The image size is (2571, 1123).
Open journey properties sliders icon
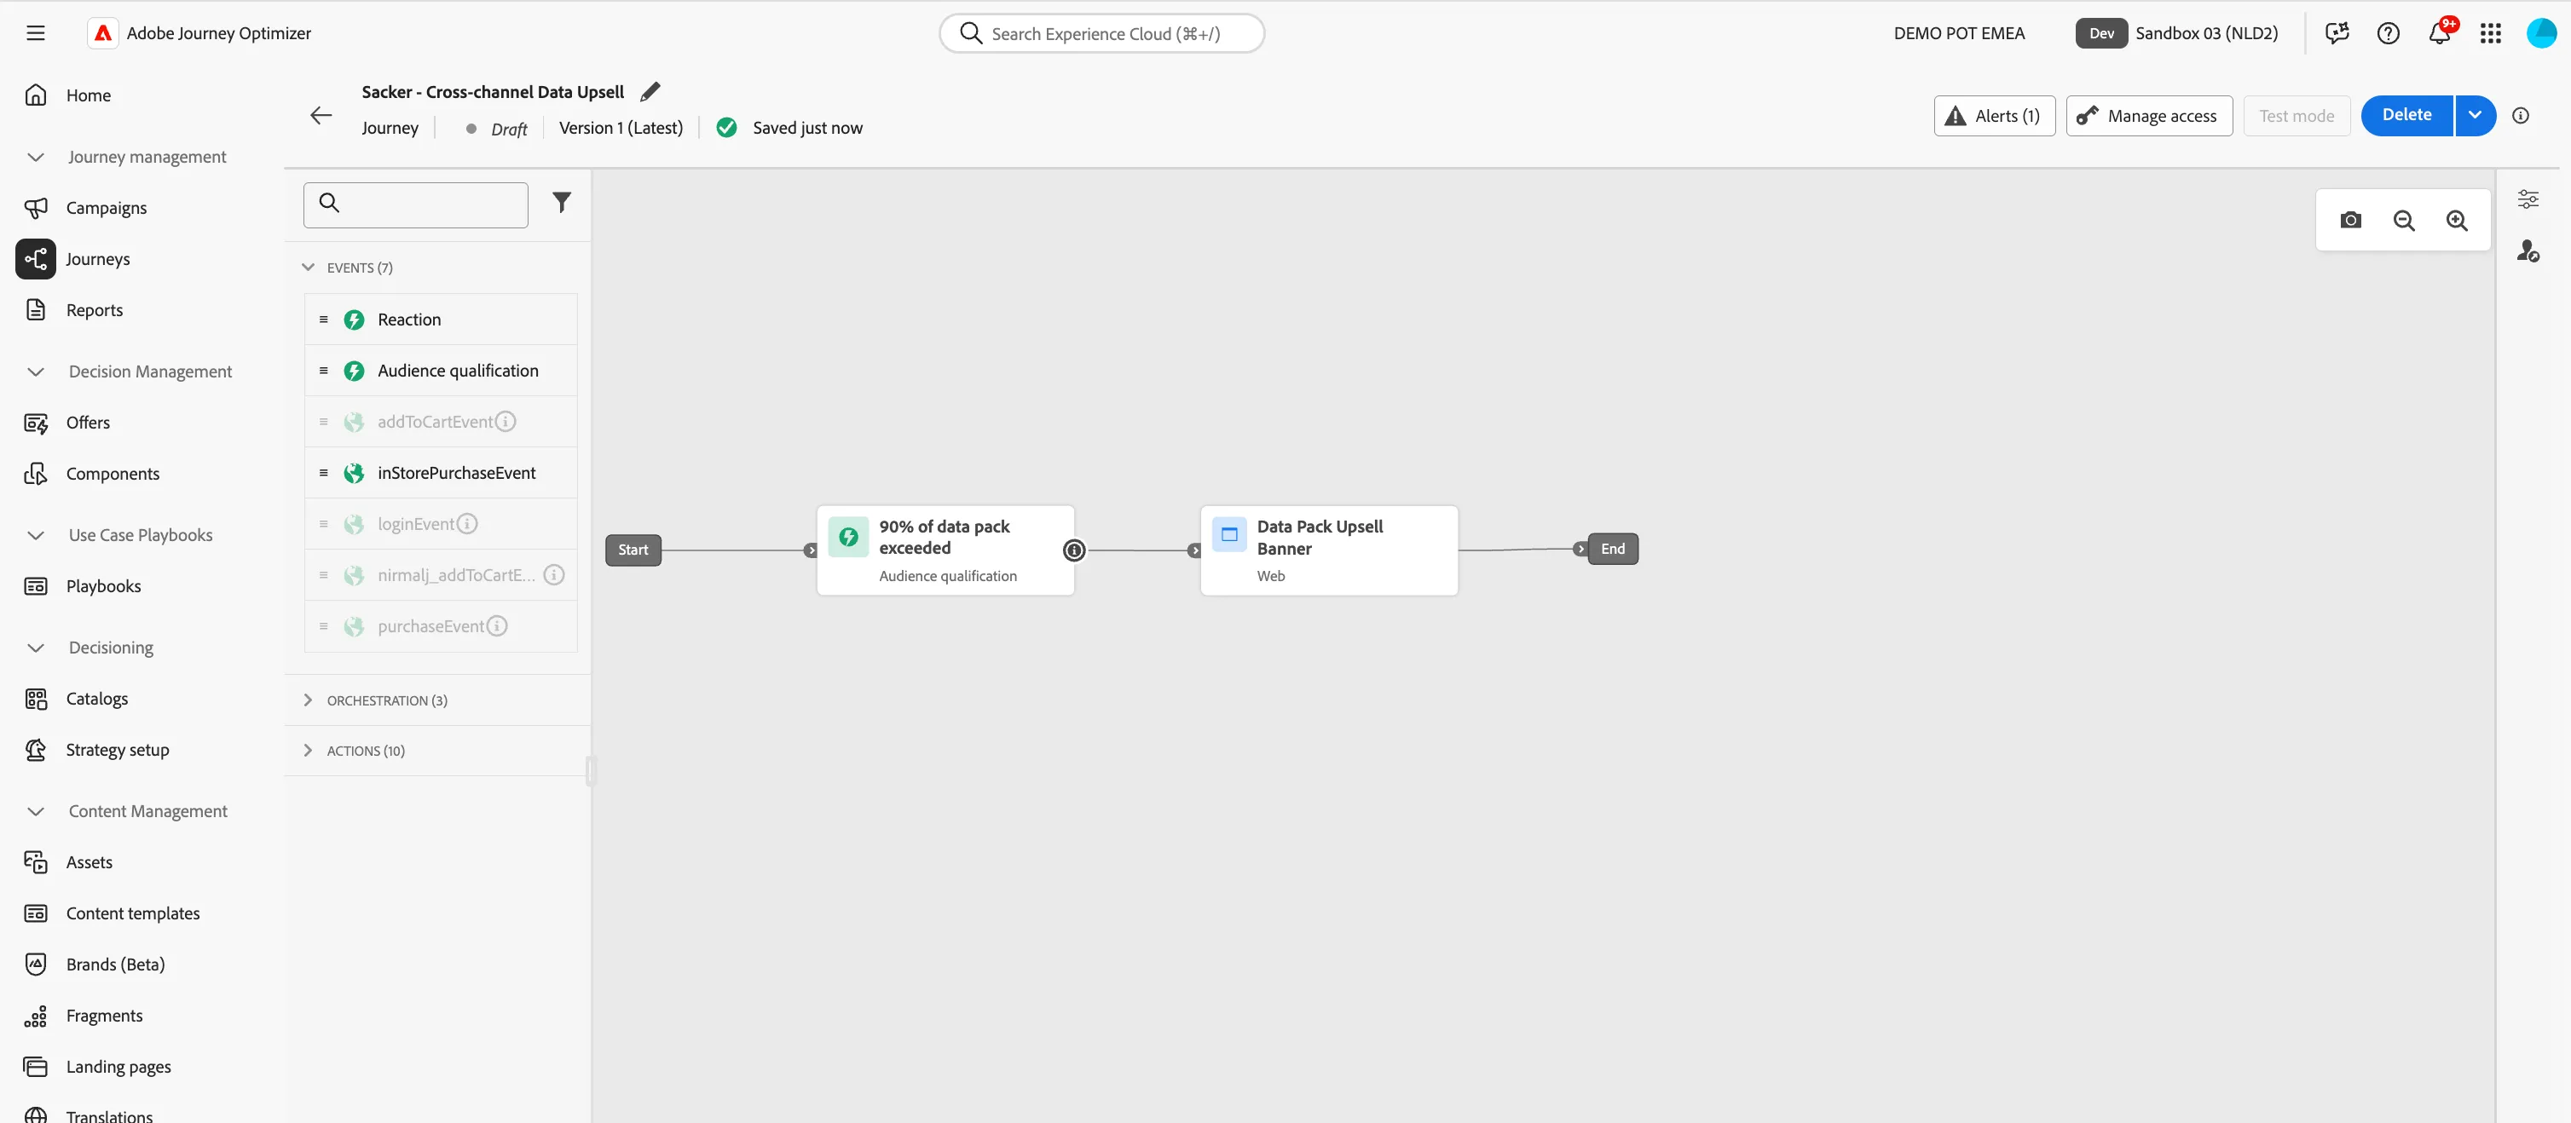(x=2527, y=199)
